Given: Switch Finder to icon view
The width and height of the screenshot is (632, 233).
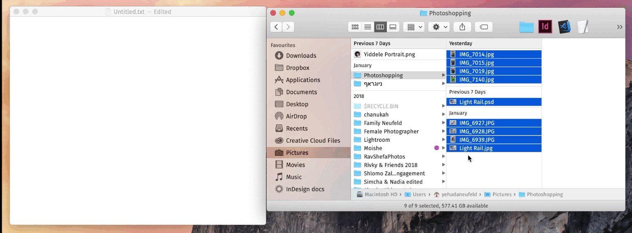Looking at the screenshot, I should [355, 27].
